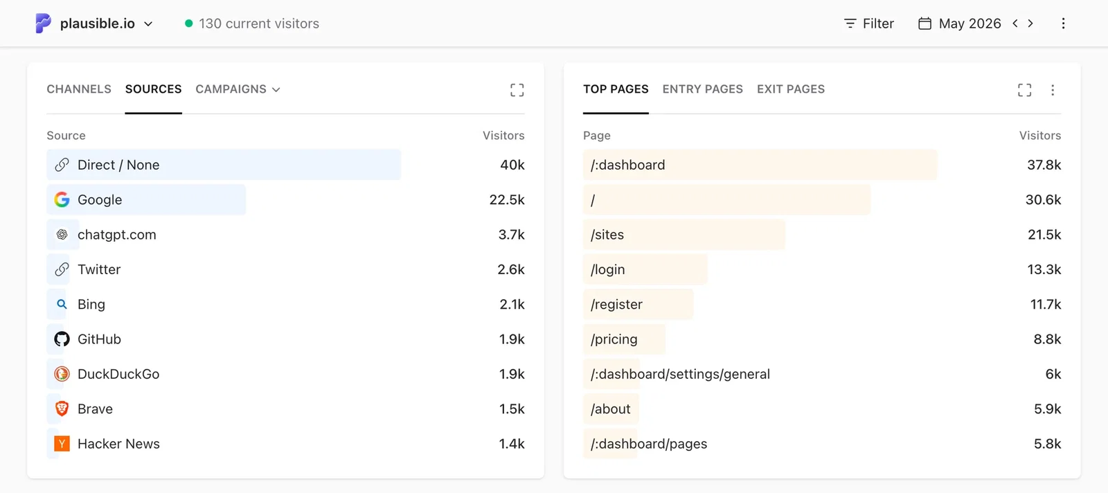Click the 22.5k visitors value
1108x493 pixels.
point(507,199)
